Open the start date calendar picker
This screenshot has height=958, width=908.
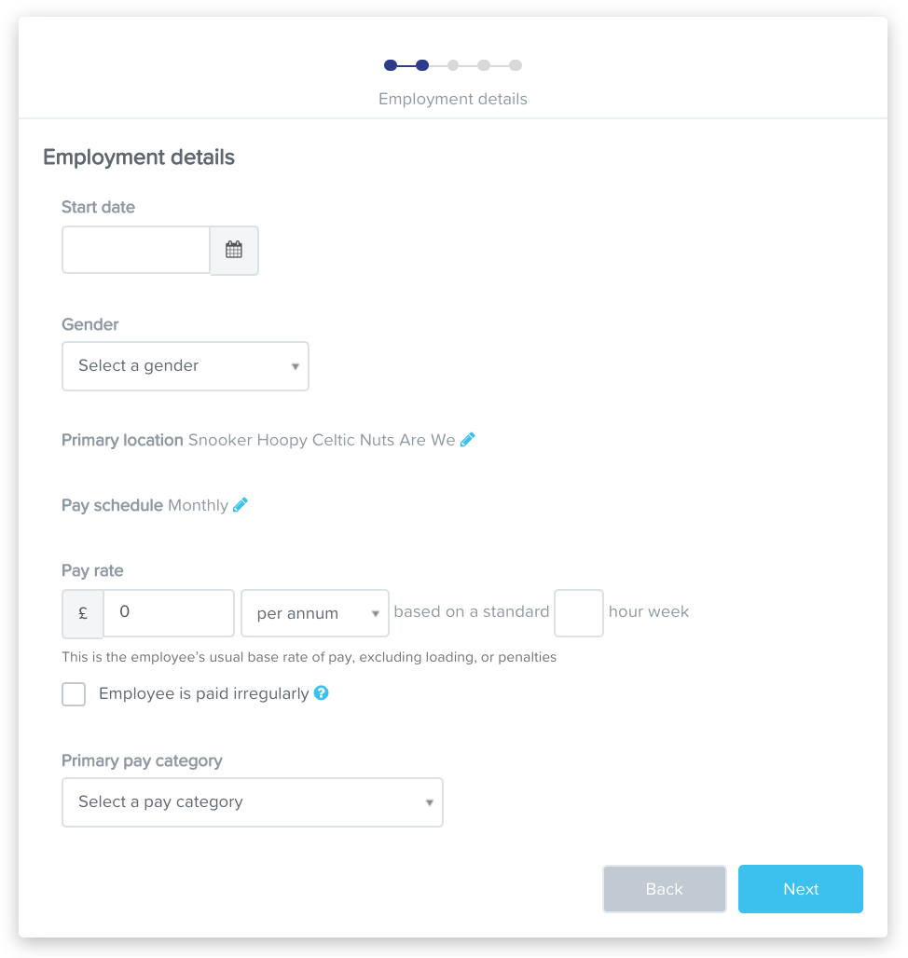click(x=234, y=250)
